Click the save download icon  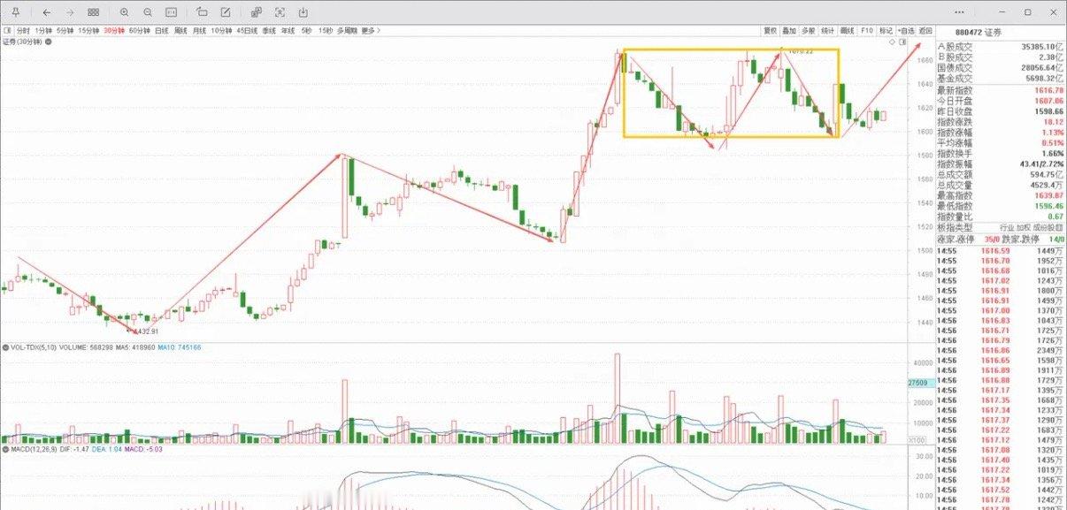click(x=303, y=12)
